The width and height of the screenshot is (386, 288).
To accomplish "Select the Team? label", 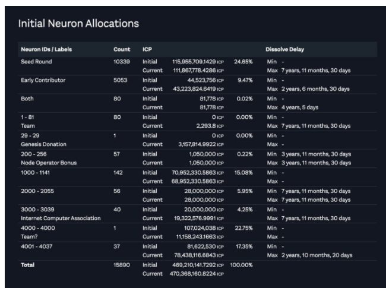I will point(29,236).
